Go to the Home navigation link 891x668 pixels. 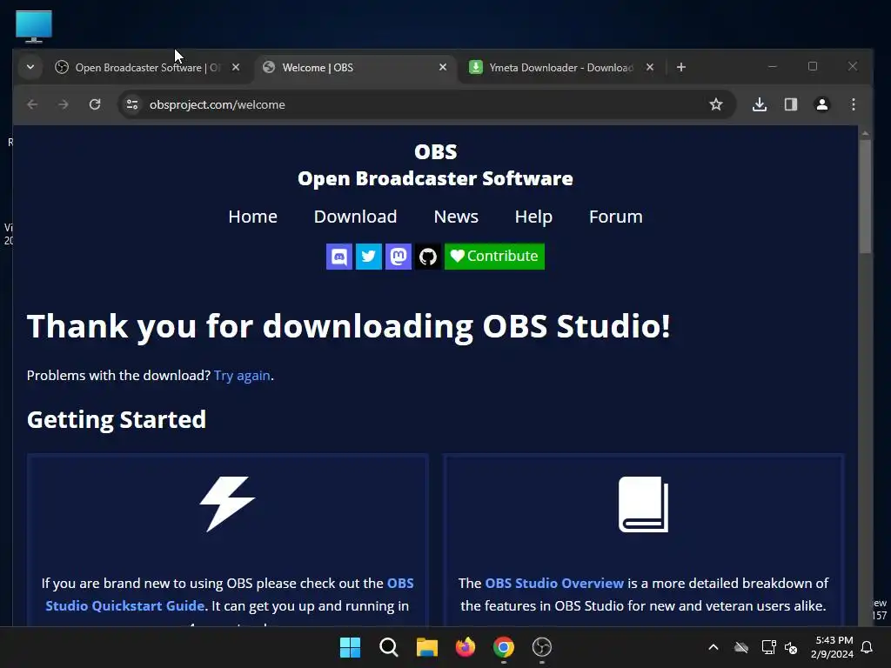pyautogui.click(x=253, y=217)
